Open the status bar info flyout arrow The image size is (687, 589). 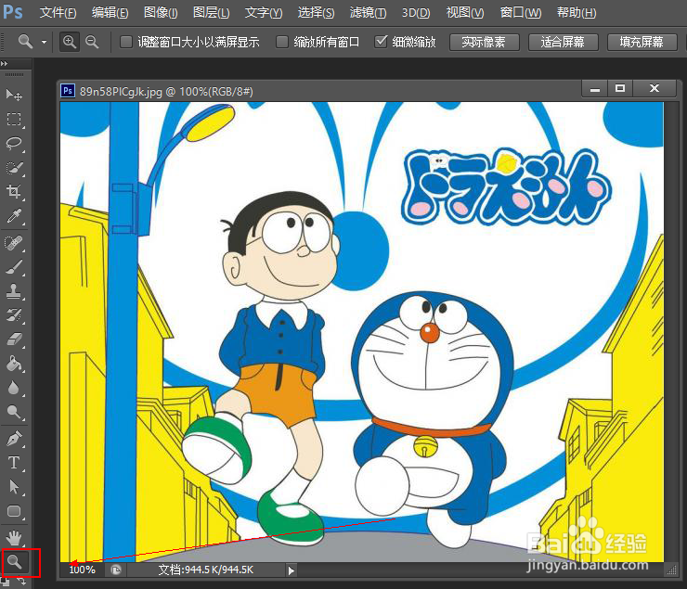pos(291,570)
